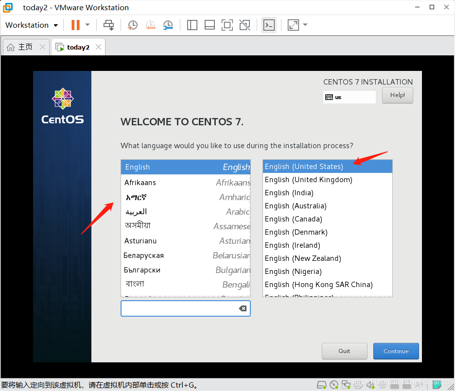Open the console view icon
The width and height of the screenshot is (455, 391).
269,25
